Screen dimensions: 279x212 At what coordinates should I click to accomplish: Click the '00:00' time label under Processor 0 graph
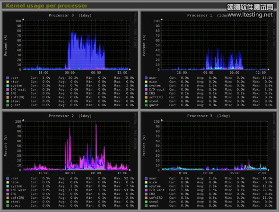[x=70, y=73]
